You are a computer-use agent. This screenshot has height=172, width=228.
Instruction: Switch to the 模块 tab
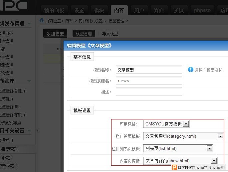point(99,10)
